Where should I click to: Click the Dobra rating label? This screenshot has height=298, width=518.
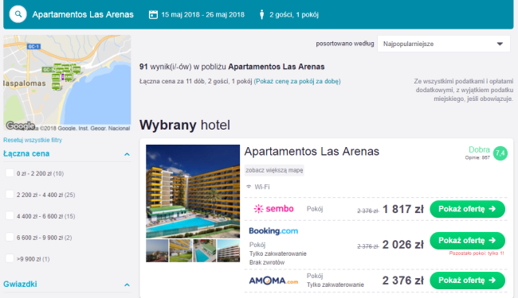pos(479,149)
